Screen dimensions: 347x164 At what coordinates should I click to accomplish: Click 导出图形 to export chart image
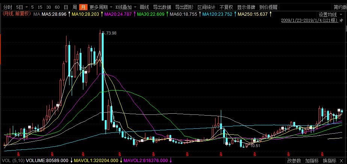tap(184, 7)
